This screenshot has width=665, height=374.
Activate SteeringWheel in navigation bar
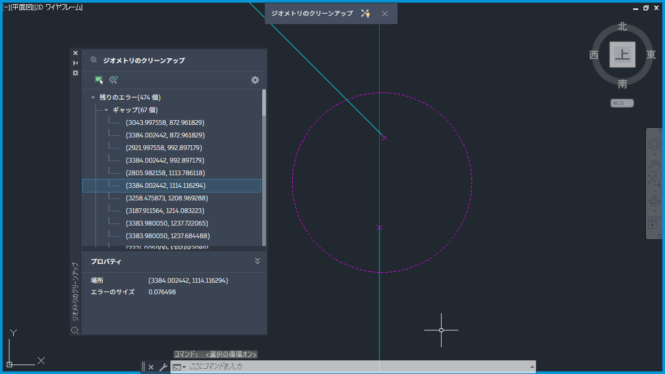[655, 144]
